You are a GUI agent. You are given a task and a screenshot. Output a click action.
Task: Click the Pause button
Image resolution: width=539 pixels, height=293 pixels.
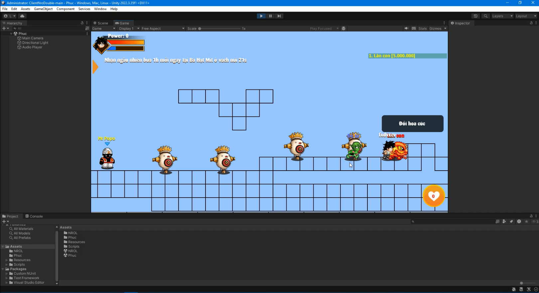(x=270, y=16)
